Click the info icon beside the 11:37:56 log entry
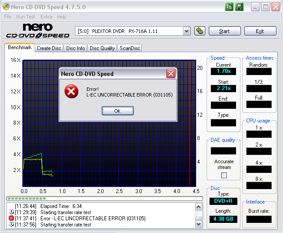The image size is (283, 233). click(11, 224)
